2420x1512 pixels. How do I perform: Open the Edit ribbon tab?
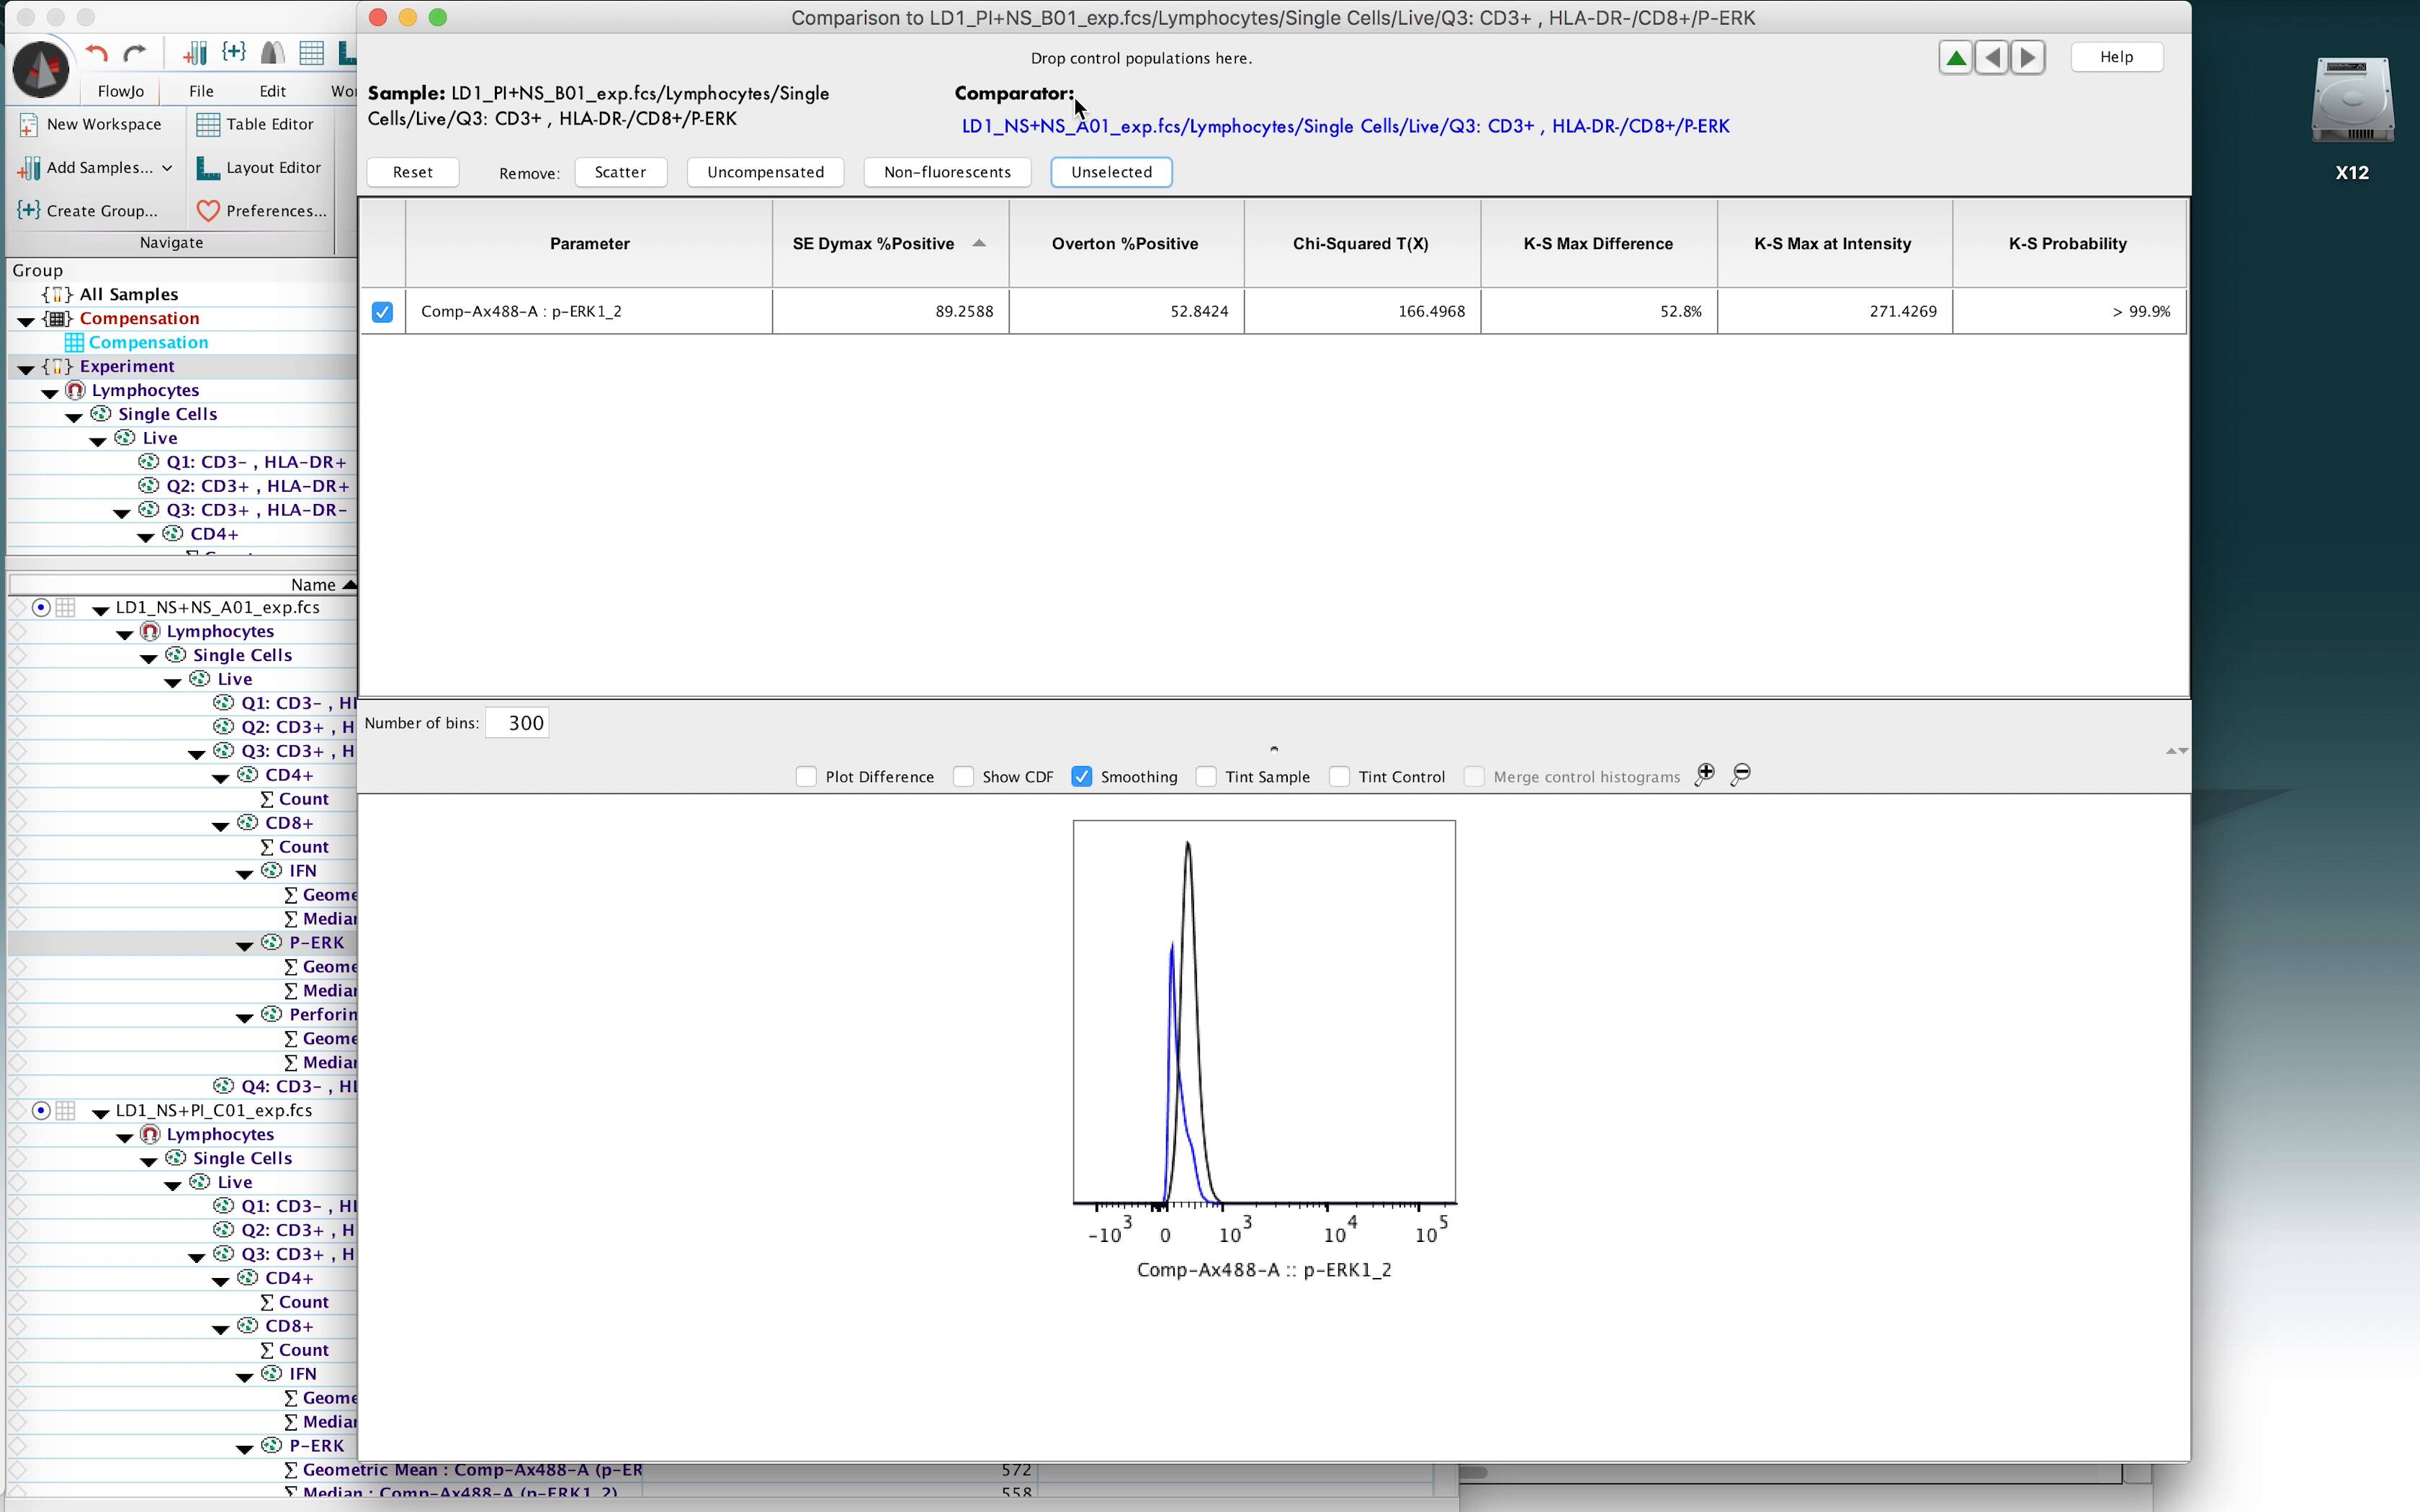[x=272, y=91]
